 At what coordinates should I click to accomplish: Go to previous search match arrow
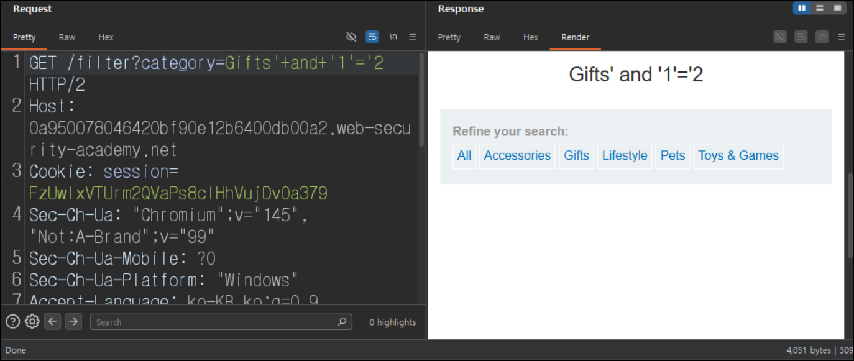[52, 321]
